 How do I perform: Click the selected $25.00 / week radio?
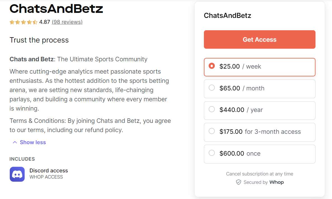pyautogui.click(x=212, y=67)
